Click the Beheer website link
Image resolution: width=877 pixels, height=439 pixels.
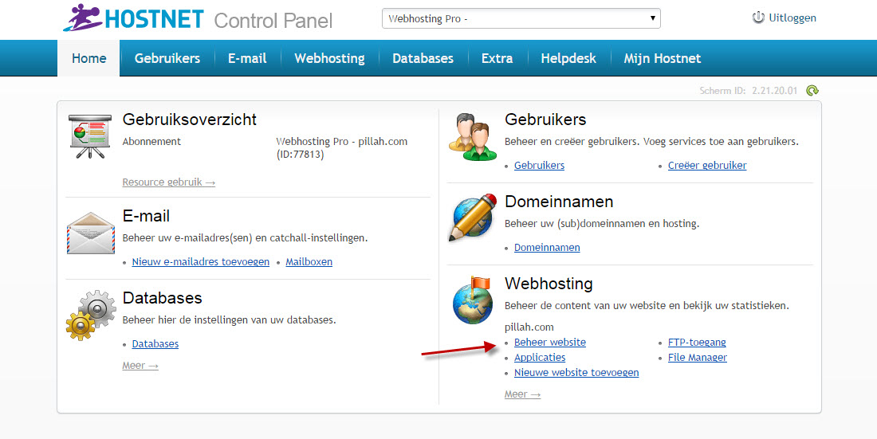(x=550, y=343)
